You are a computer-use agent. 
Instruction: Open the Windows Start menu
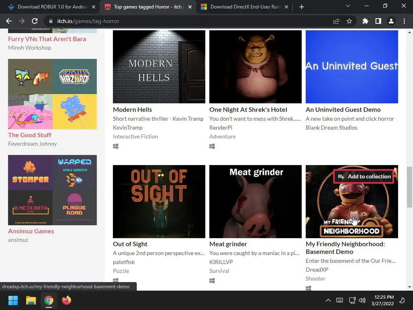[13, 300]
